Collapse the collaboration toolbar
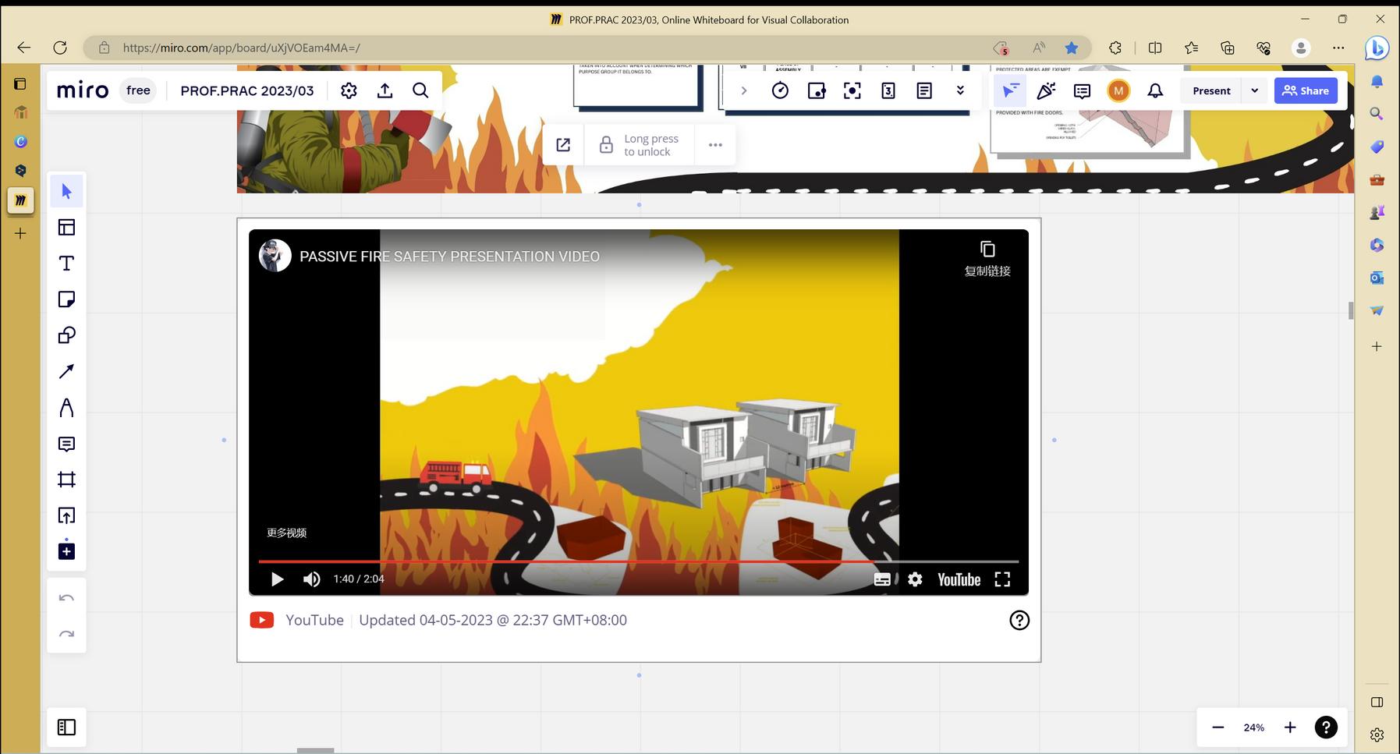This screenshot has width=1400, height=754. (x=744, y=90)
